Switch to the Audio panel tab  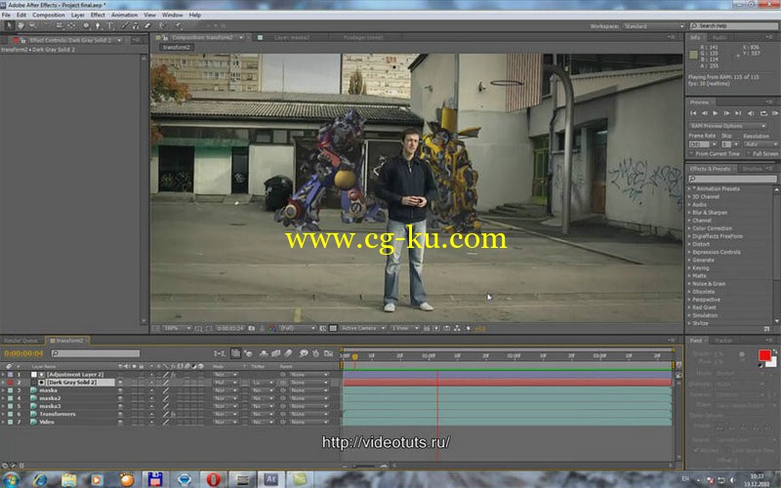click(719, 37)
